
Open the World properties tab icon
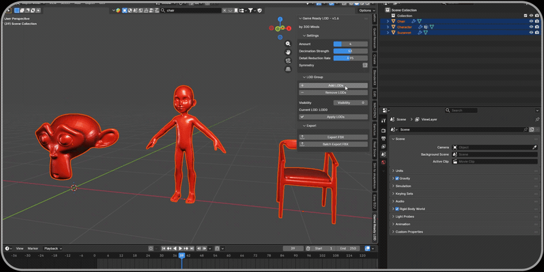384,163
